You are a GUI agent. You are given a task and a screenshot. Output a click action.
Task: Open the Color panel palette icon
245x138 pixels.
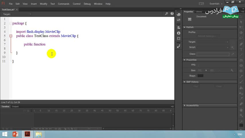coord(179,14)
